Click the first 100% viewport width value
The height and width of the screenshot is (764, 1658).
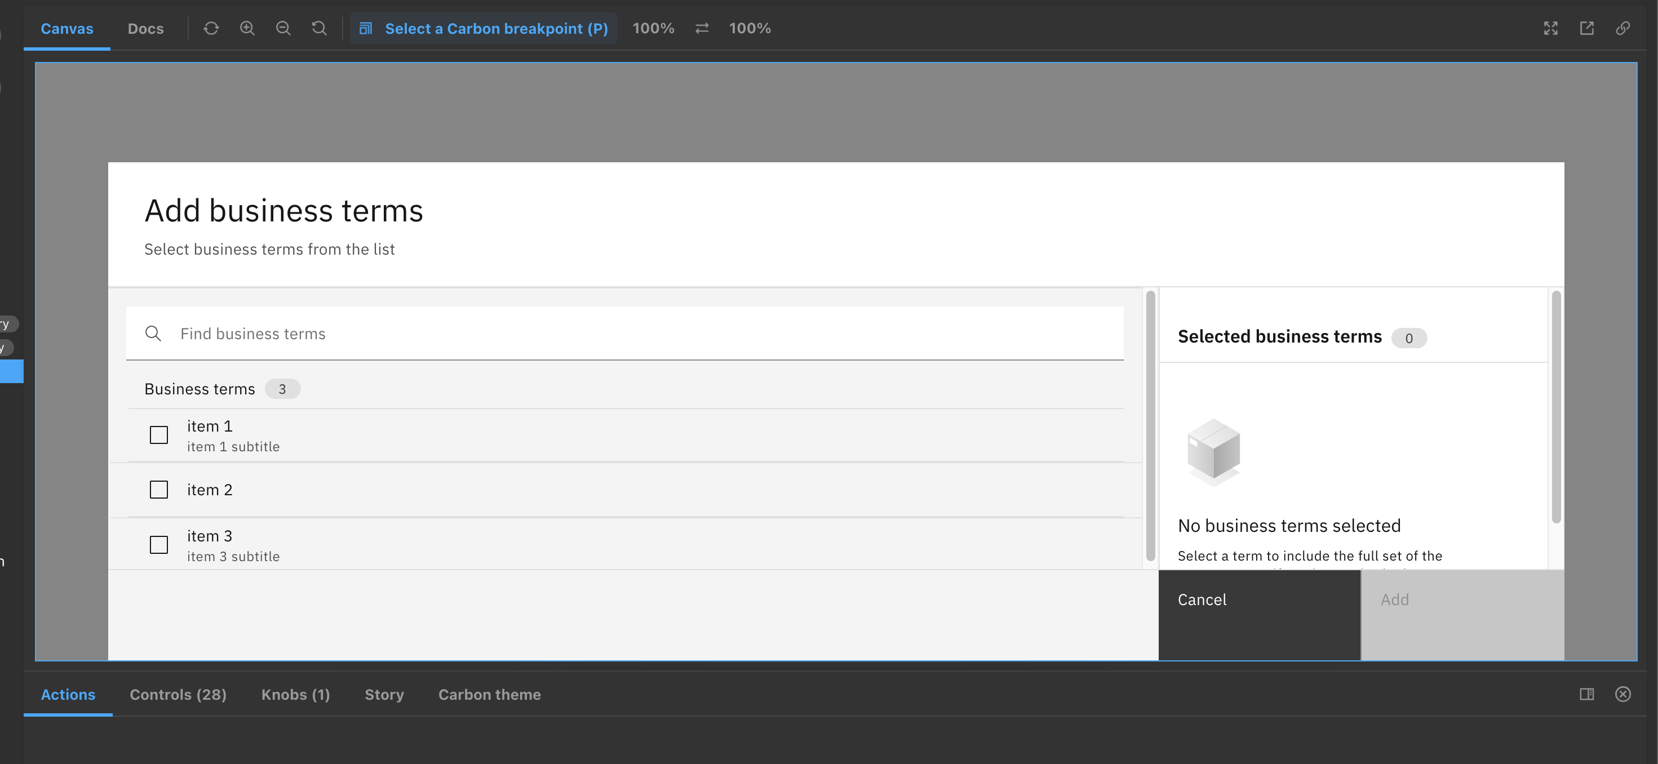pos(653,28)
